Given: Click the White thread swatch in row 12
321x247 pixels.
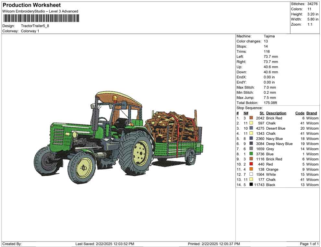Looking at the screenshot, I should [251, 174].
